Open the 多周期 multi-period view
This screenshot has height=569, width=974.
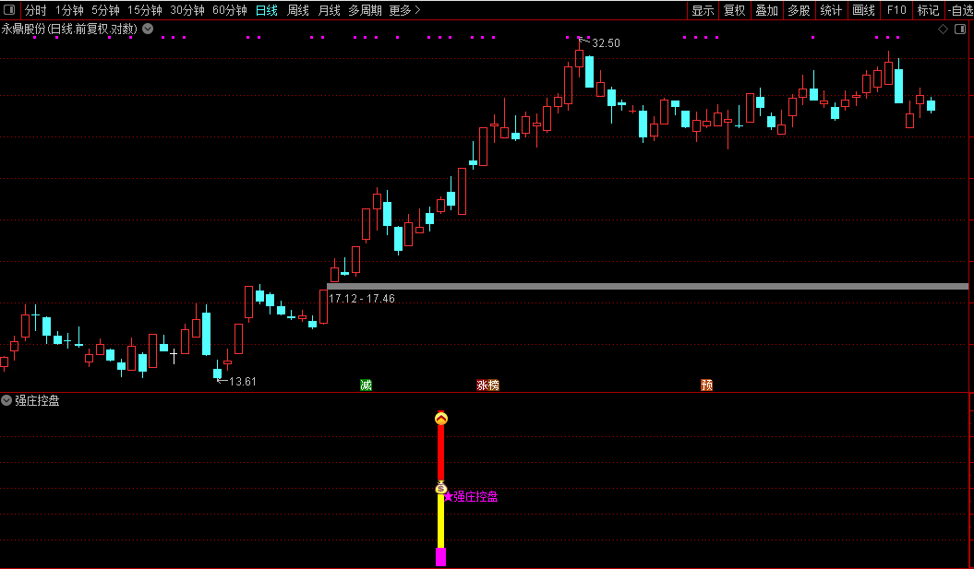365,10
